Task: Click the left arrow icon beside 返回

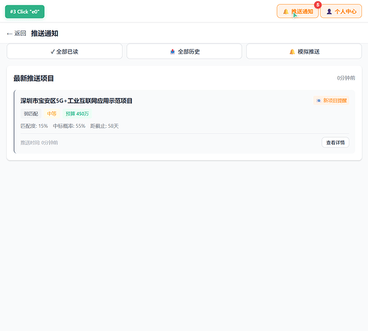Action: tap(9, 34)
